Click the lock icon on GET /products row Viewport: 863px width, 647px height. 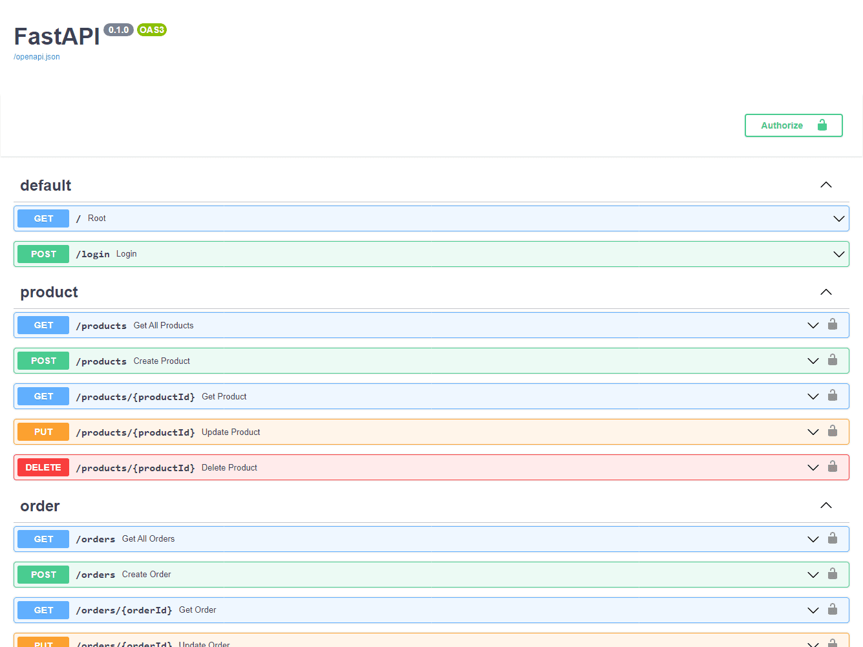(x=833, y=324)
